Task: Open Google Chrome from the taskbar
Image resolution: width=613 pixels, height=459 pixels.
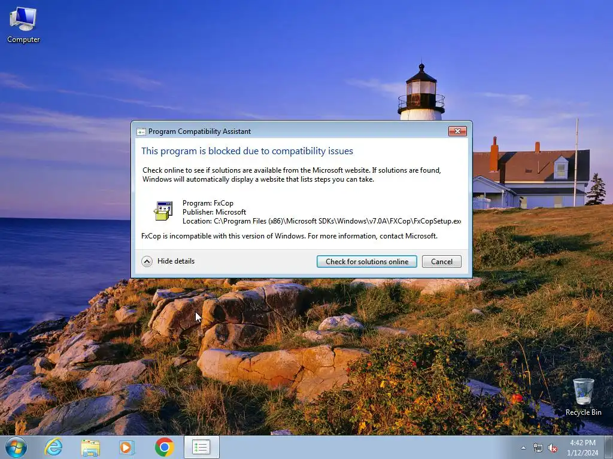Action: 164,447
